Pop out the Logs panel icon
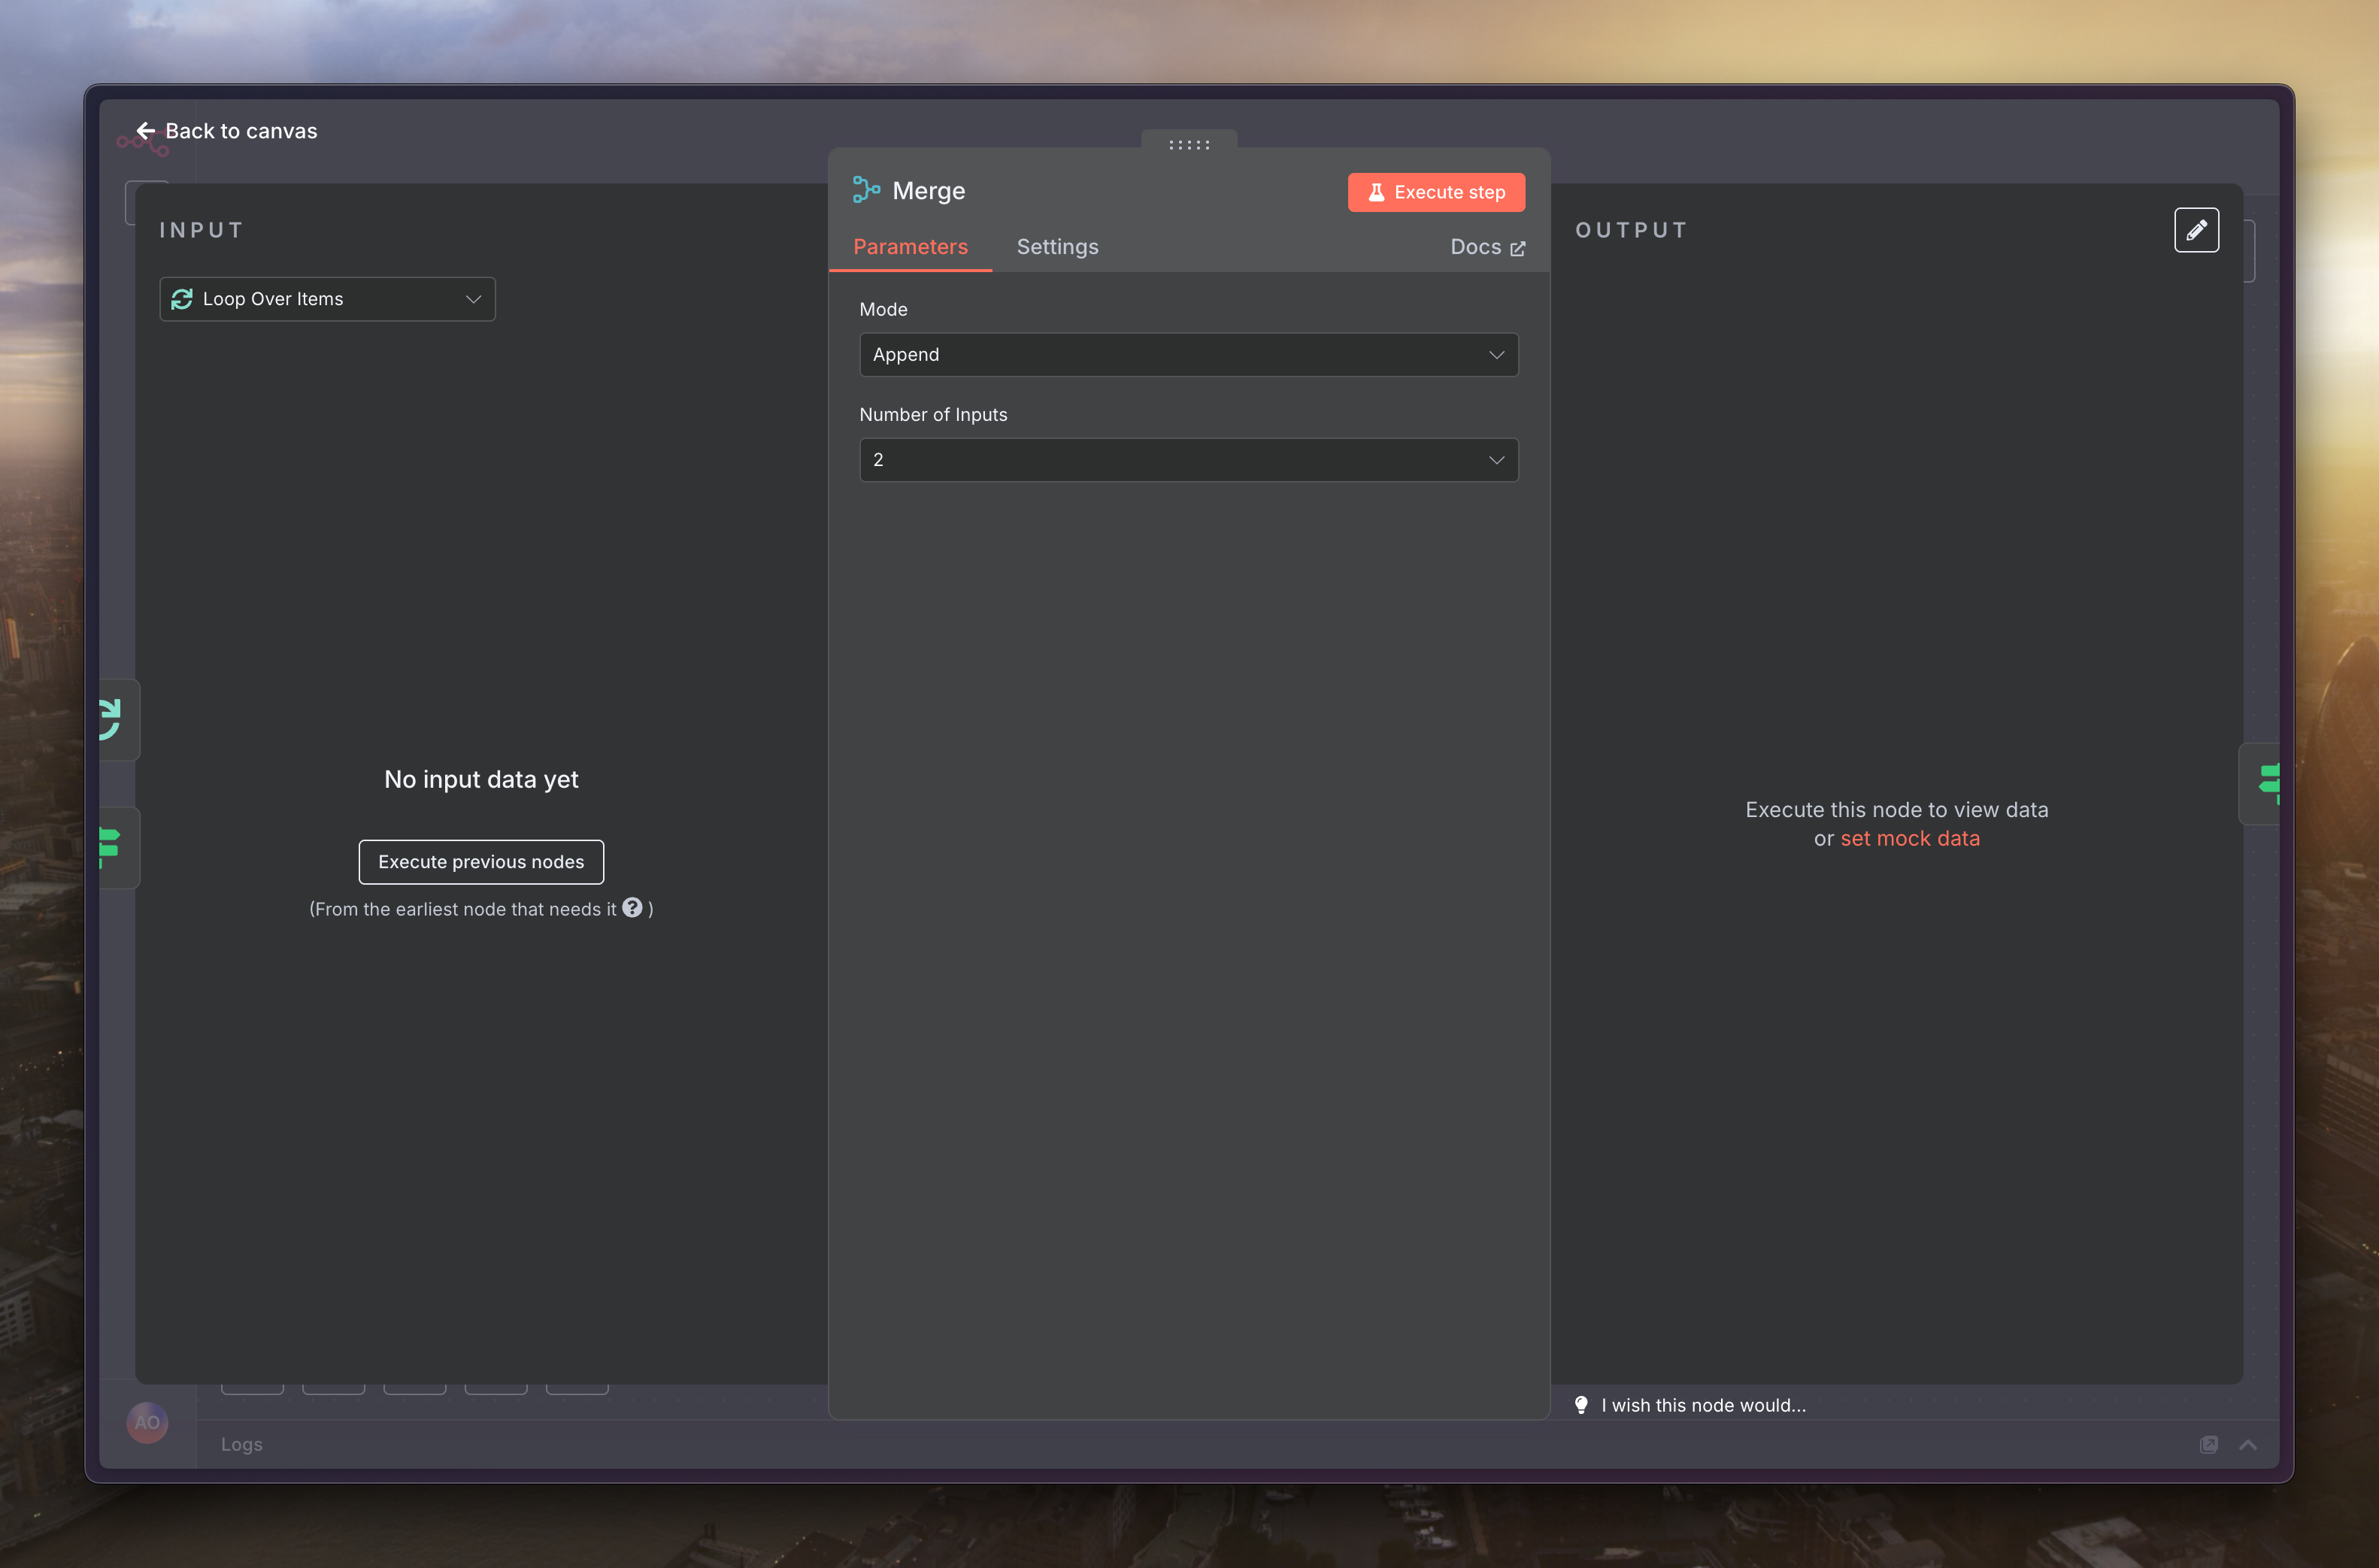 [x=2208, y=1444]
